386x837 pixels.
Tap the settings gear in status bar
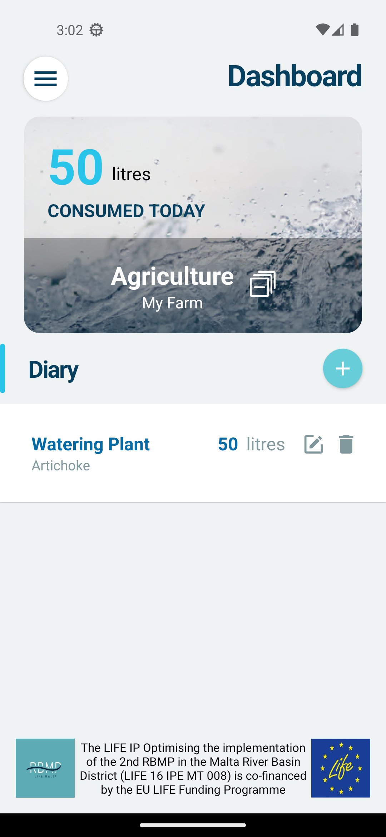[96, 30]
